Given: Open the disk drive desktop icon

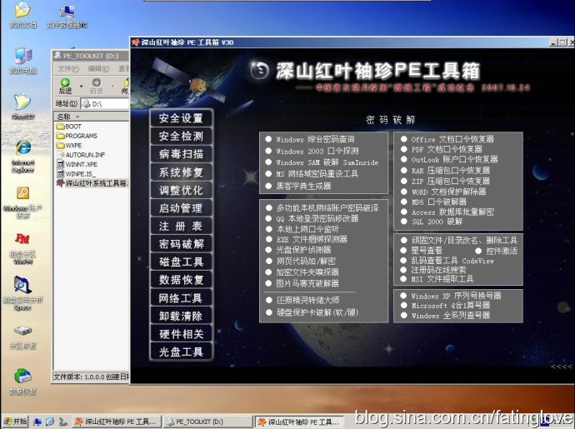Looking at the screenshot, I should [x=22, y=337].
